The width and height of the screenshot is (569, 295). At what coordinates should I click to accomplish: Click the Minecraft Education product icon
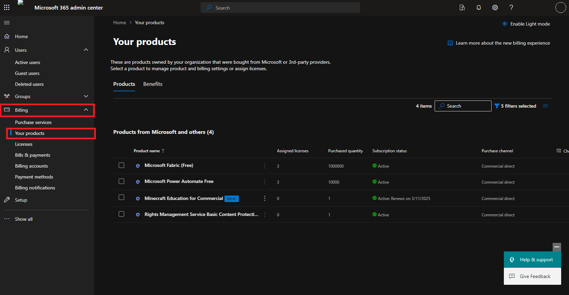click(x=138, y=199)
